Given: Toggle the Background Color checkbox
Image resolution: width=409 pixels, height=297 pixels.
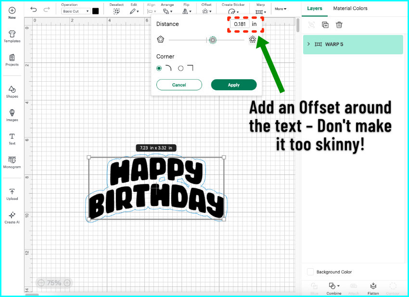Looking at the screenshot, I should point(310,272).
